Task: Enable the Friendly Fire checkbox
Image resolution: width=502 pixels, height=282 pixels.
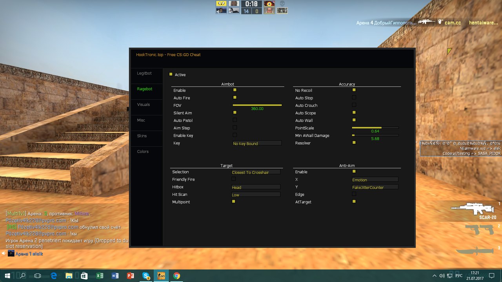Action: (233, 179)
